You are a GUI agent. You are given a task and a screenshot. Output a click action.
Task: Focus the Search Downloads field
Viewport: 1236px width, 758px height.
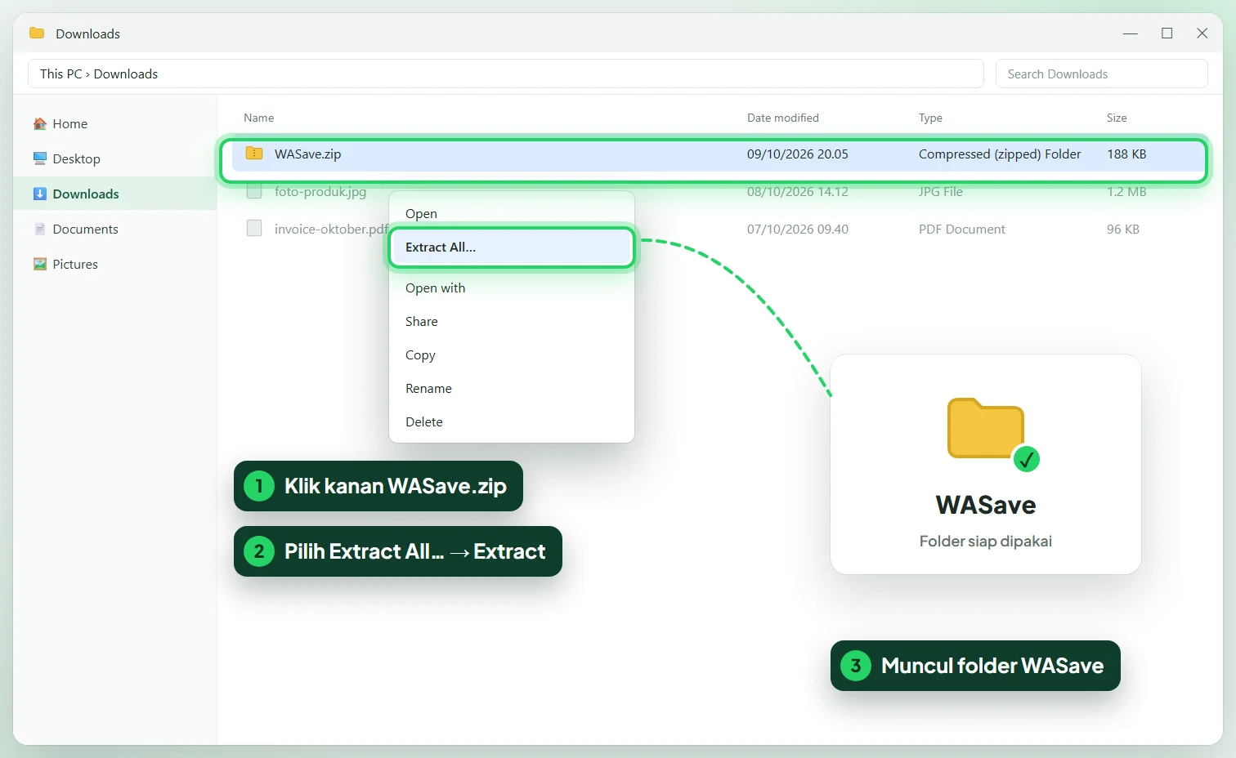coord(1102,74)
